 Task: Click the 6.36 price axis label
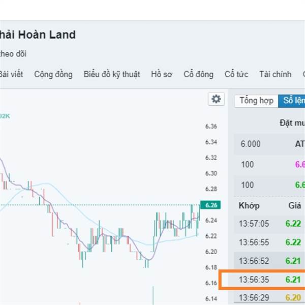[x=211, y=127]
